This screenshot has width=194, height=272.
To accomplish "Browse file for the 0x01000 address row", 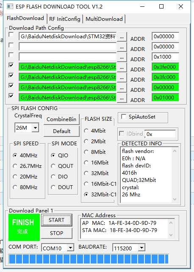I will [x=122, y=98].
